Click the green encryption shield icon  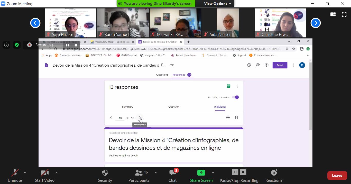[x=17, y=45]
